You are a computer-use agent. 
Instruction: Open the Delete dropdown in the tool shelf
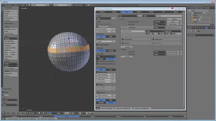pos(11,64)
